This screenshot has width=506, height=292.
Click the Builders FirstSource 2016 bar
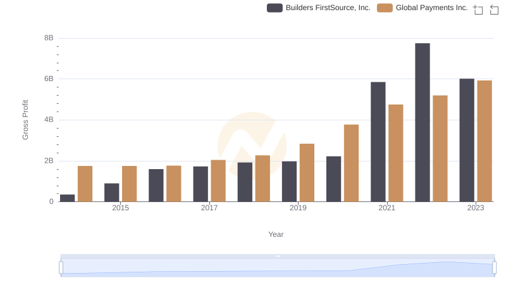(x=156, y=186)
